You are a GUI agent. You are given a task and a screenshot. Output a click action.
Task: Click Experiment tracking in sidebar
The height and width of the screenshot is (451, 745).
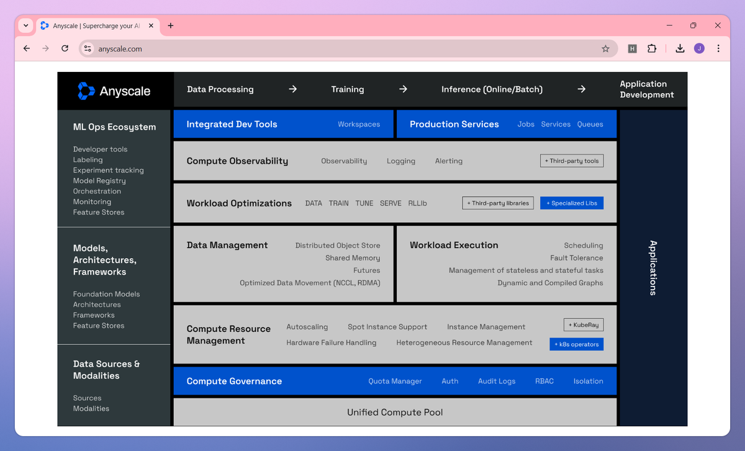pos(108,170)
